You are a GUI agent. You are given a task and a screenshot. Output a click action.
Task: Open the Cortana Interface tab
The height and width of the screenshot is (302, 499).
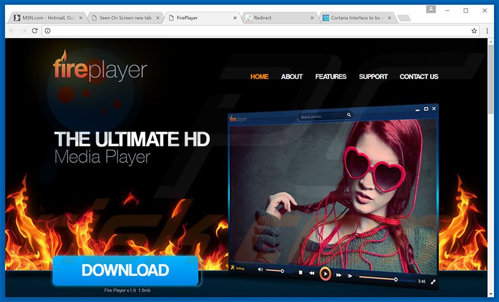357,18
